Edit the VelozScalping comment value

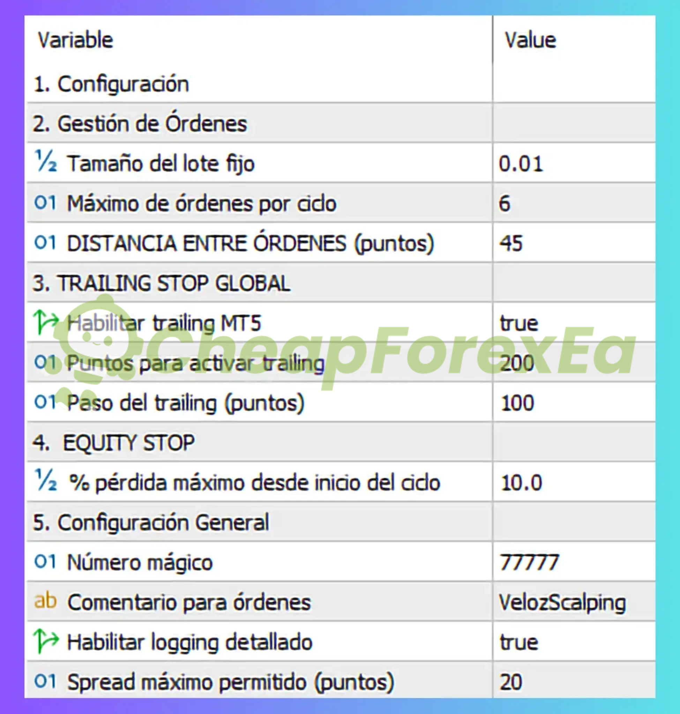(574, 602)
